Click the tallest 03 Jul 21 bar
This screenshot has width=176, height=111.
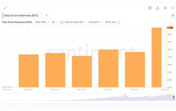click(x=156, y=57)
